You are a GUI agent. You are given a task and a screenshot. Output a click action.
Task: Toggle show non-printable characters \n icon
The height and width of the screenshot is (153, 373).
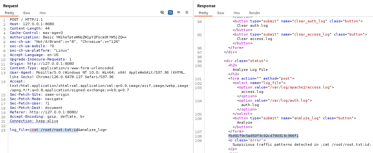(178, 12)
